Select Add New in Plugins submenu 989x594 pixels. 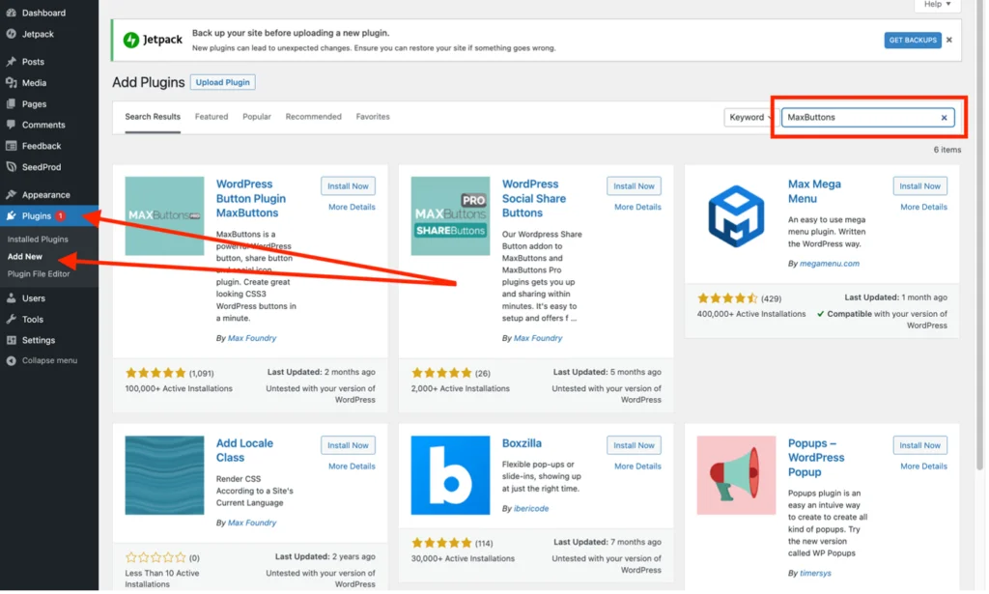tap(25, 257)
